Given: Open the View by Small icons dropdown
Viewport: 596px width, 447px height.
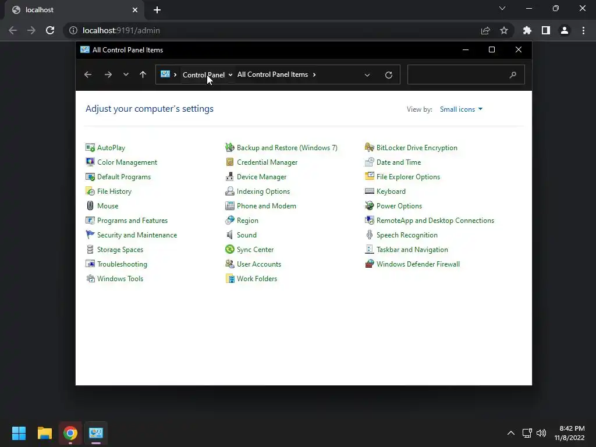Looking at the screenshot, I should [461, 109].
